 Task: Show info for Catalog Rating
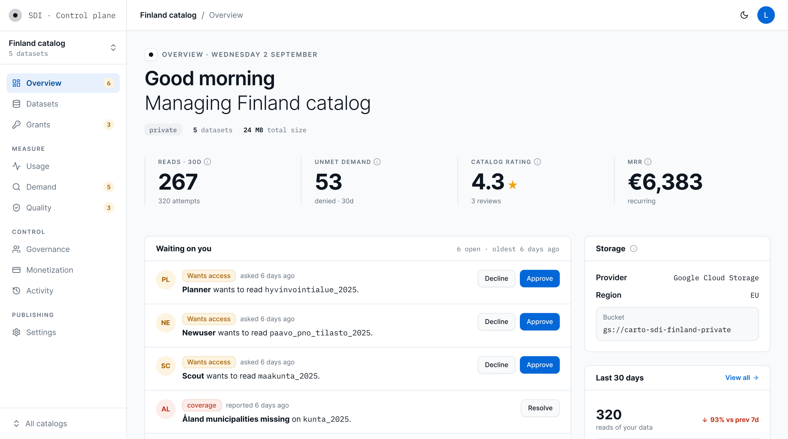point(537,162)
